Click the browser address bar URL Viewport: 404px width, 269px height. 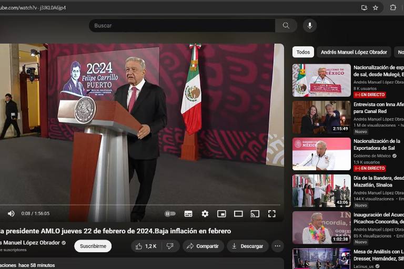point(33,8)
